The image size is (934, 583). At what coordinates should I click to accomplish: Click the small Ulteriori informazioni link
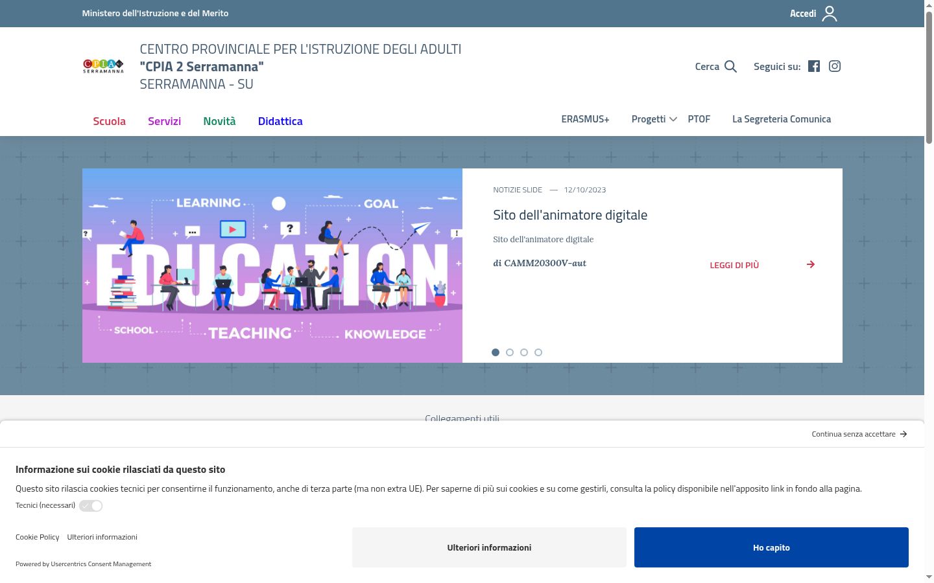(x=102, y=537)
